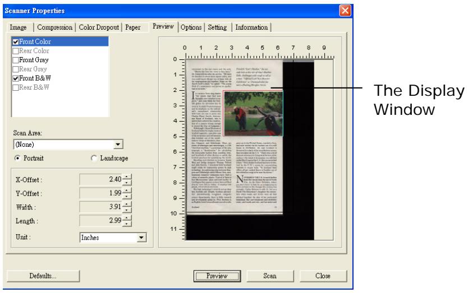Uncheck the Front B&W checkbox
This screenshot has width=468, height=293.
pos(16,78)
